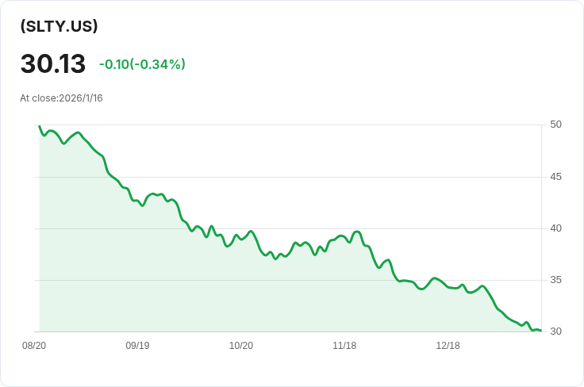Click the chart line's final point near 30
This screenshot has height=387, width=584.
[x=540, y=331]
